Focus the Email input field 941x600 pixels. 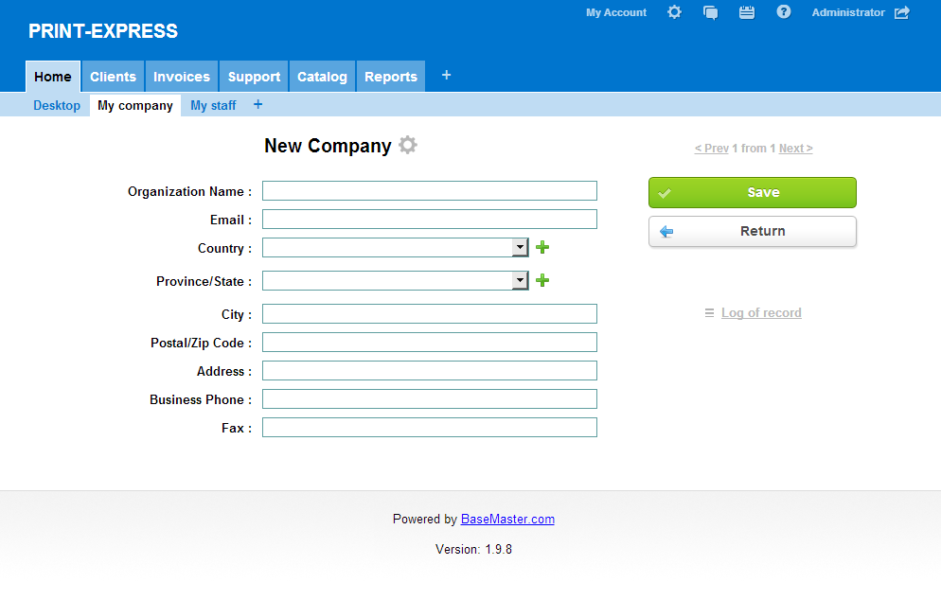pyautogui.click(x=430, y=219)
